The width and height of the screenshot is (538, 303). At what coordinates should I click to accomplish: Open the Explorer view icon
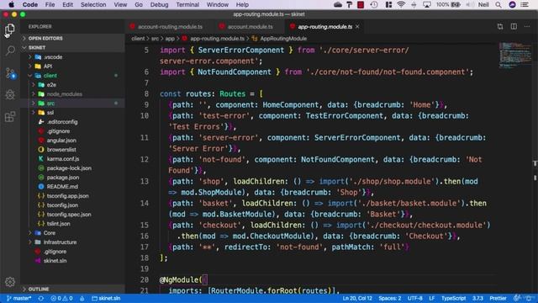coord(10,29)
